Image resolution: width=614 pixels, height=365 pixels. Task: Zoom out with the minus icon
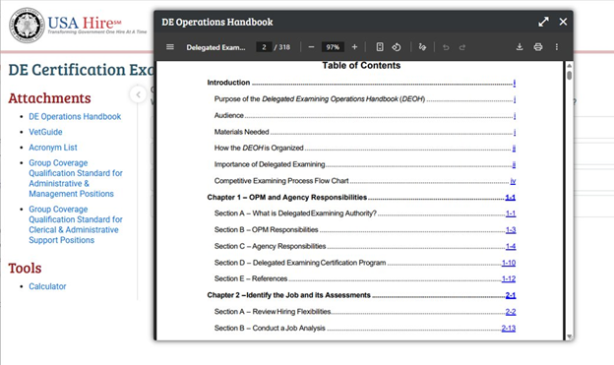point(311,47)
